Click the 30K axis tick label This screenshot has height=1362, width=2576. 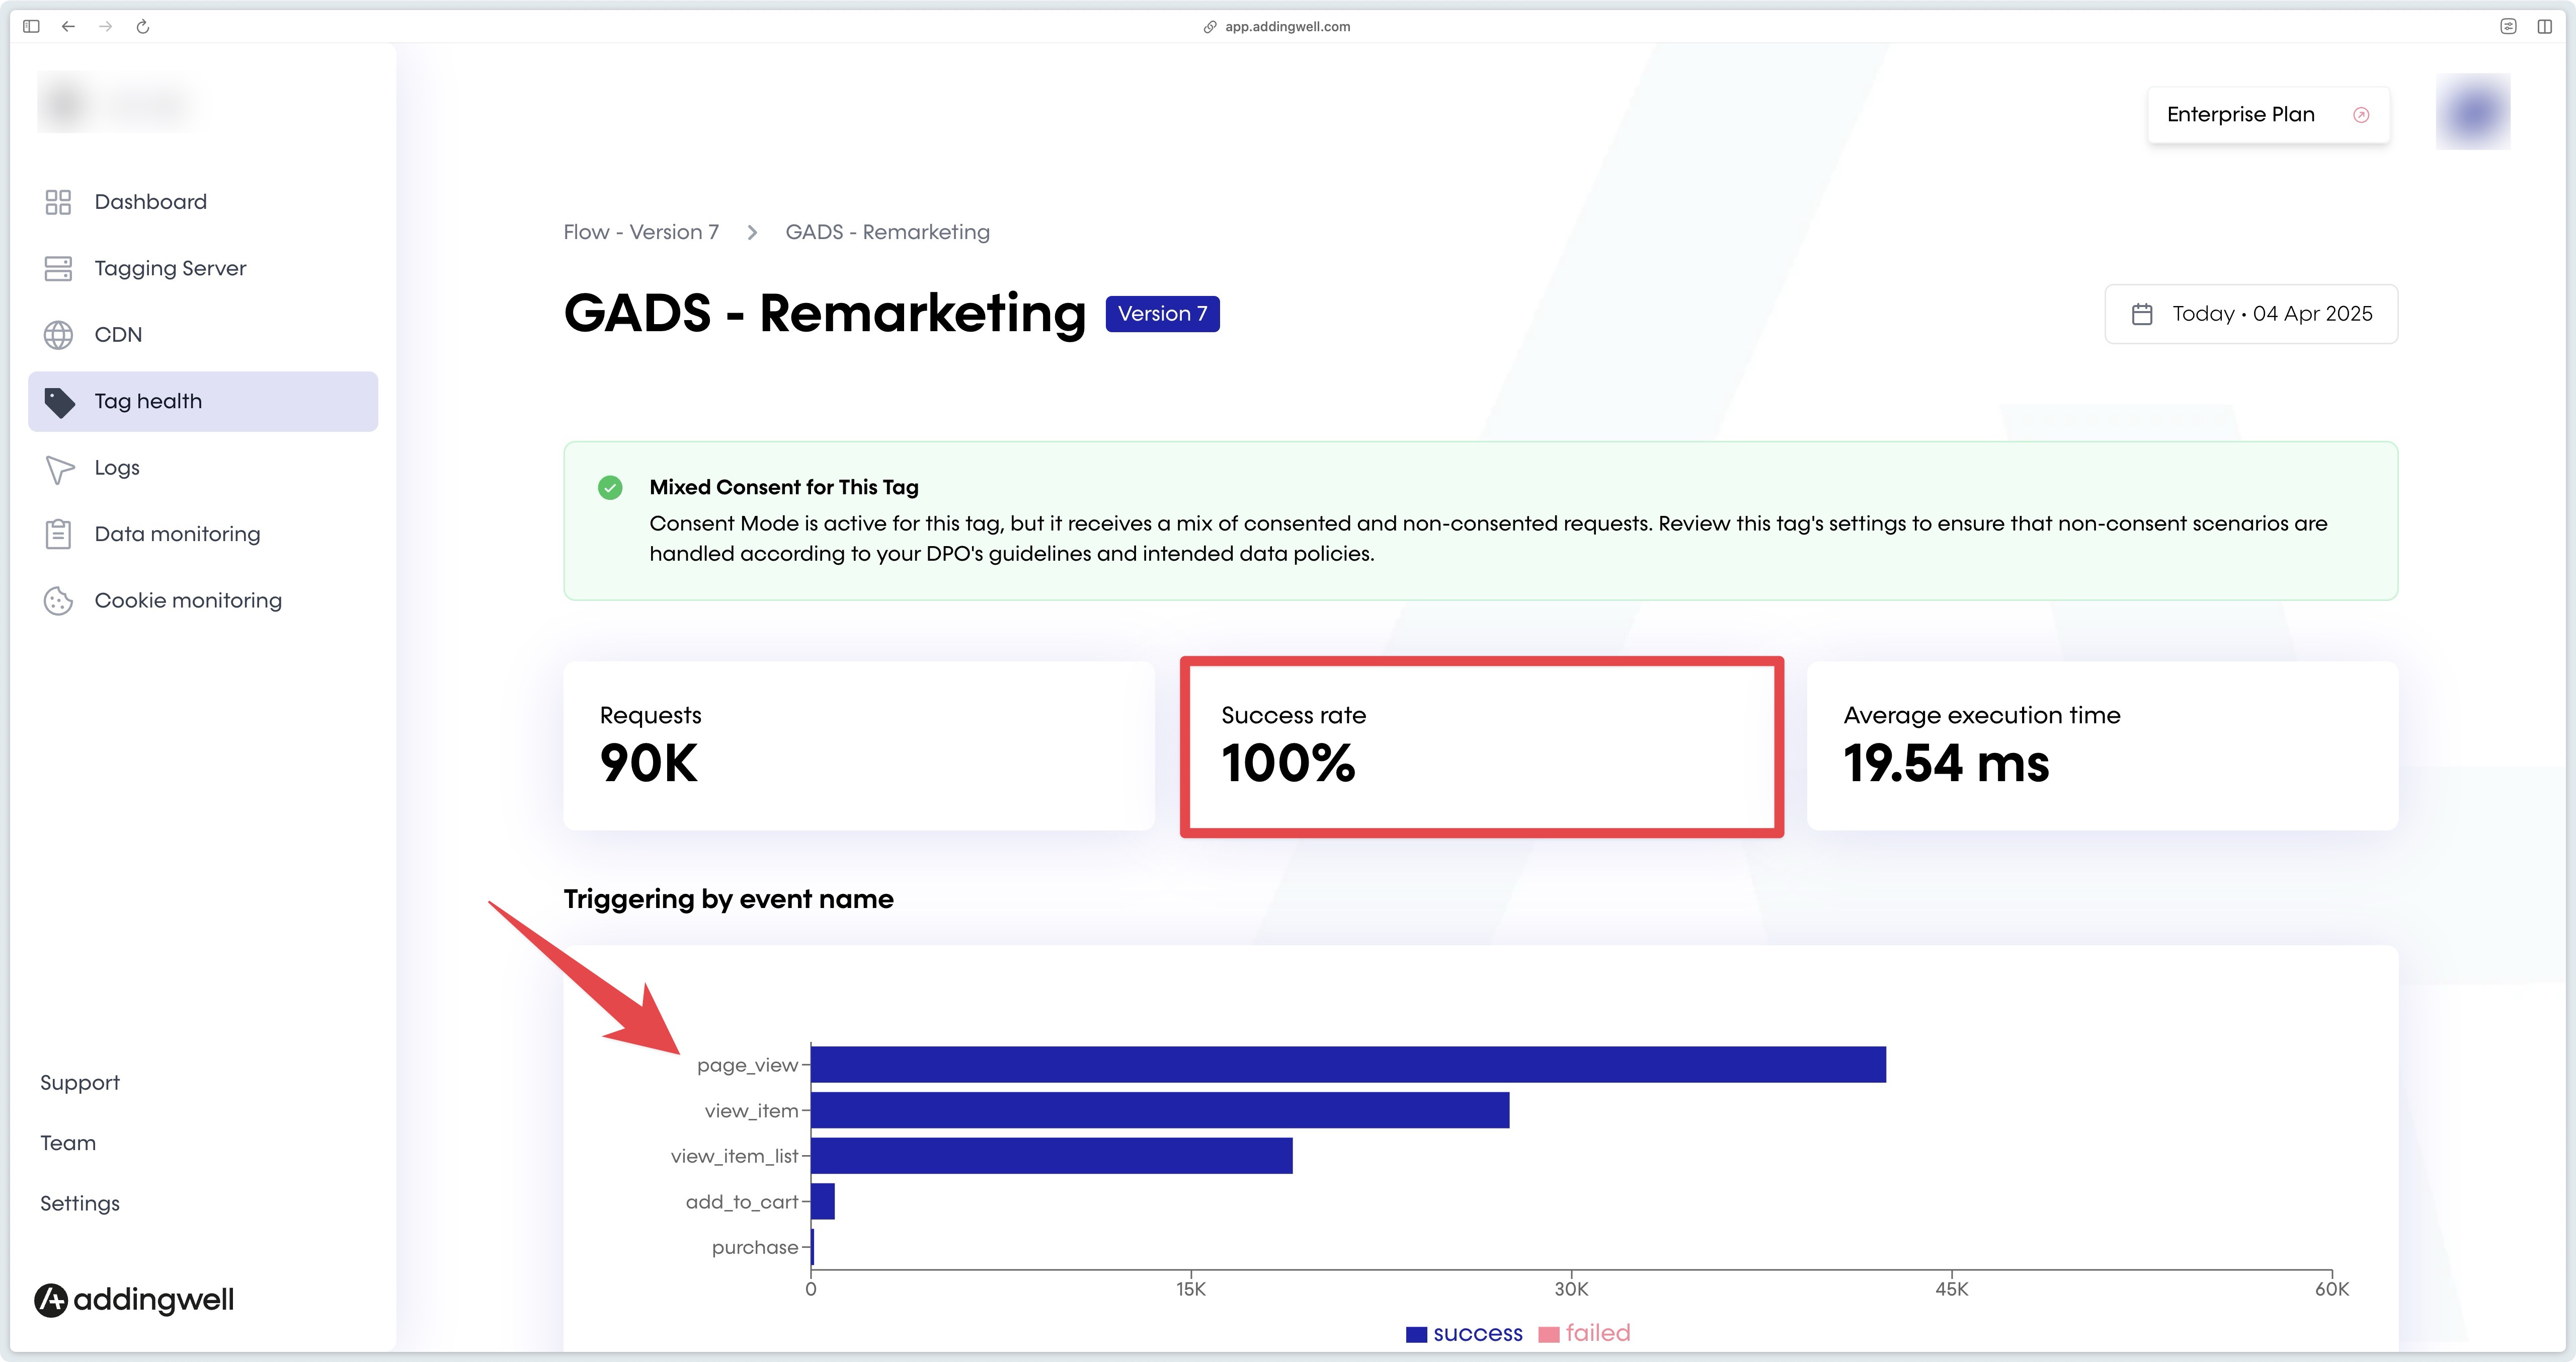[1571, 1290]
